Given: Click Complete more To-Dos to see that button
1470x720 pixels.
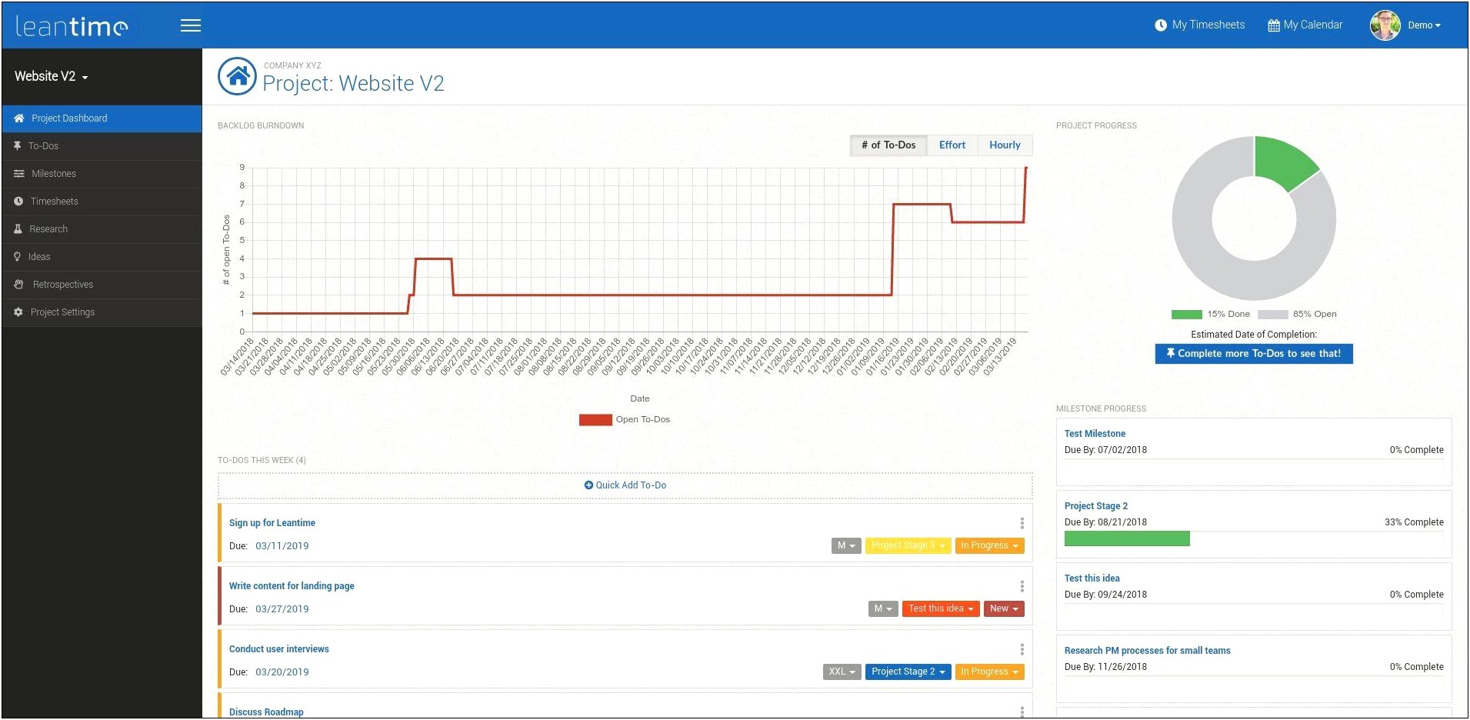Looking at the screenshot, I should pyautogui.click(x=1254, y=354).
